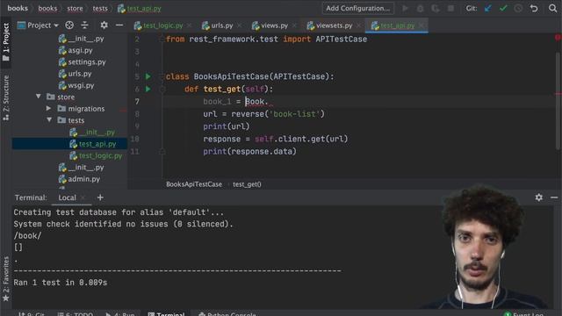Open Project panel settings gear

pos(104,25)
